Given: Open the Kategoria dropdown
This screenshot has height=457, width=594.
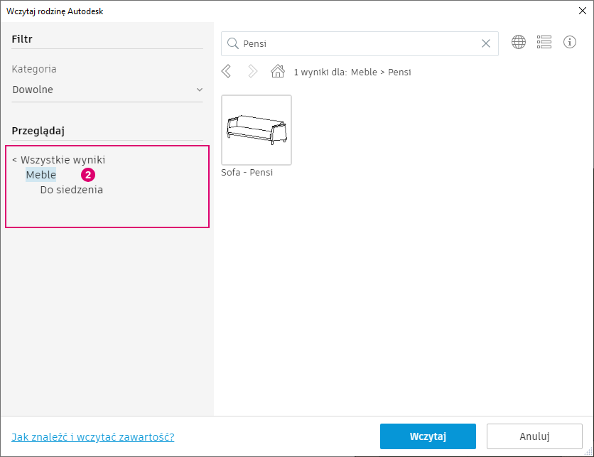Looking at the screenshot, I should pyautogui.click(x=107, y=90).
